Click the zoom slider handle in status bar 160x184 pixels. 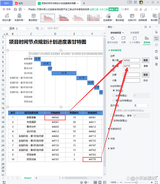[x=136, y=182]
